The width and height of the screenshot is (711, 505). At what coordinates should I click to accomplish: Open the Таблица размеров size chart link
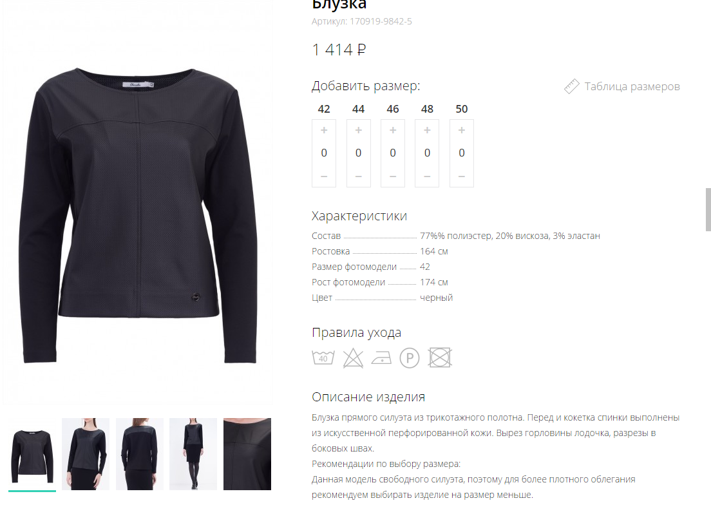click(x=632, y=86)
